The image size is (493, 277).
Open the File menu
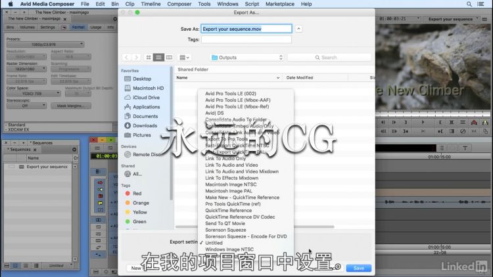(85, 4)
